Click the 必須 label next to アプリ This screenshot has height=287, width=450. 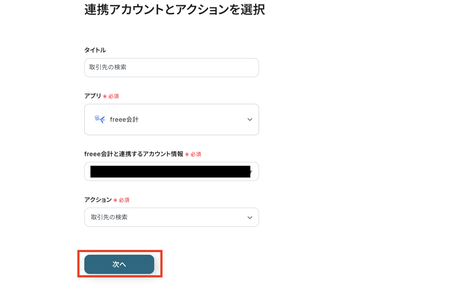coord(112,96)
